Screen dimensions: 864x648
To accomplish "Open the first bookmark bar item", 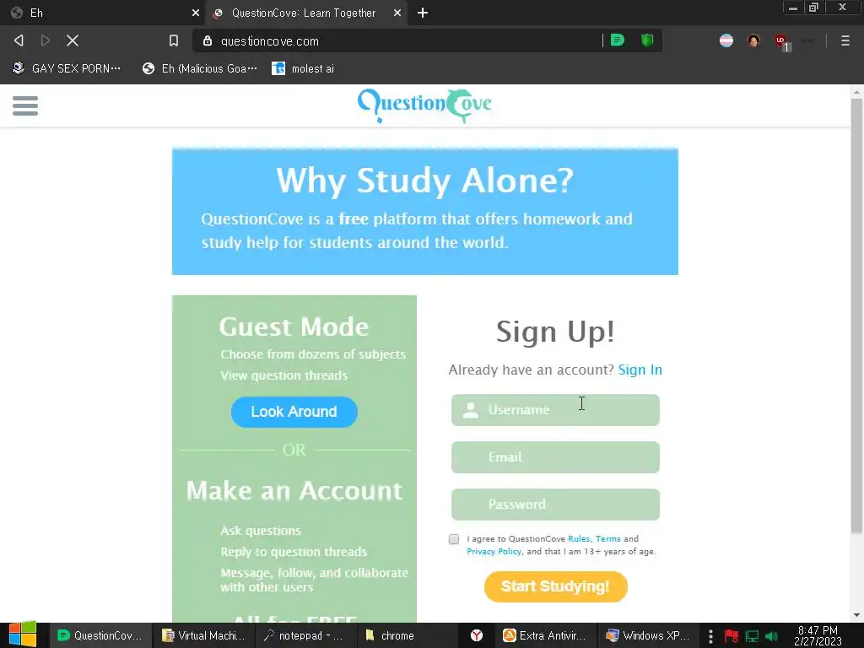I will [x=67, y=68].
